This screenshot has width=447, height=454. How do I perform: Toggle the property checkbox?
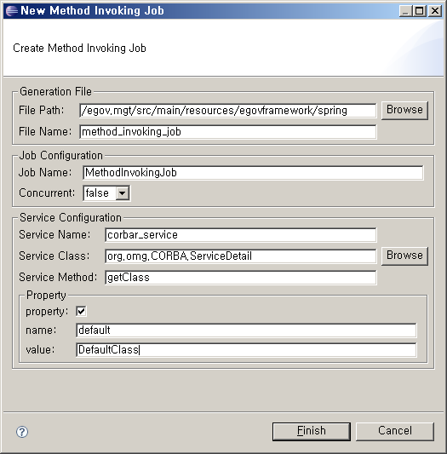point(81,311)
